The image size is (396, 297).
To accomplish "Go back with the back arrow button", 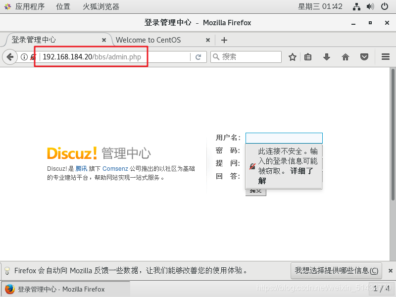I will [x=10, y=57].
